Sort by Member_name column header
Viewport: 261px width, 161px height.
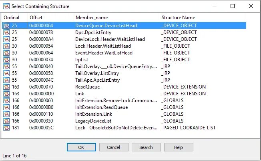click(117, 18)
